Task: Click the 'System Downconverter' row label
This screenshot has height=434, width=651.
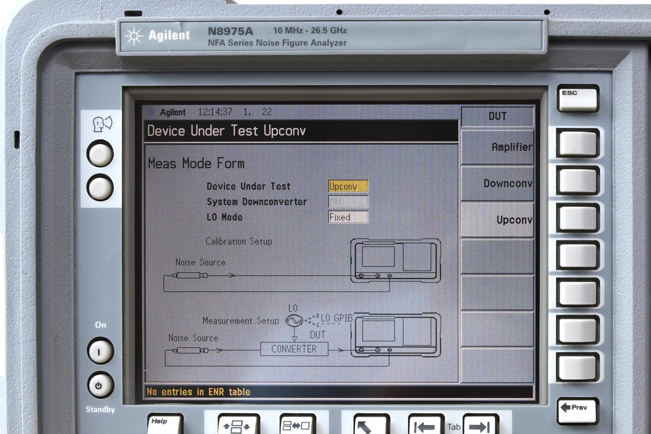Action: pos(256,202)
